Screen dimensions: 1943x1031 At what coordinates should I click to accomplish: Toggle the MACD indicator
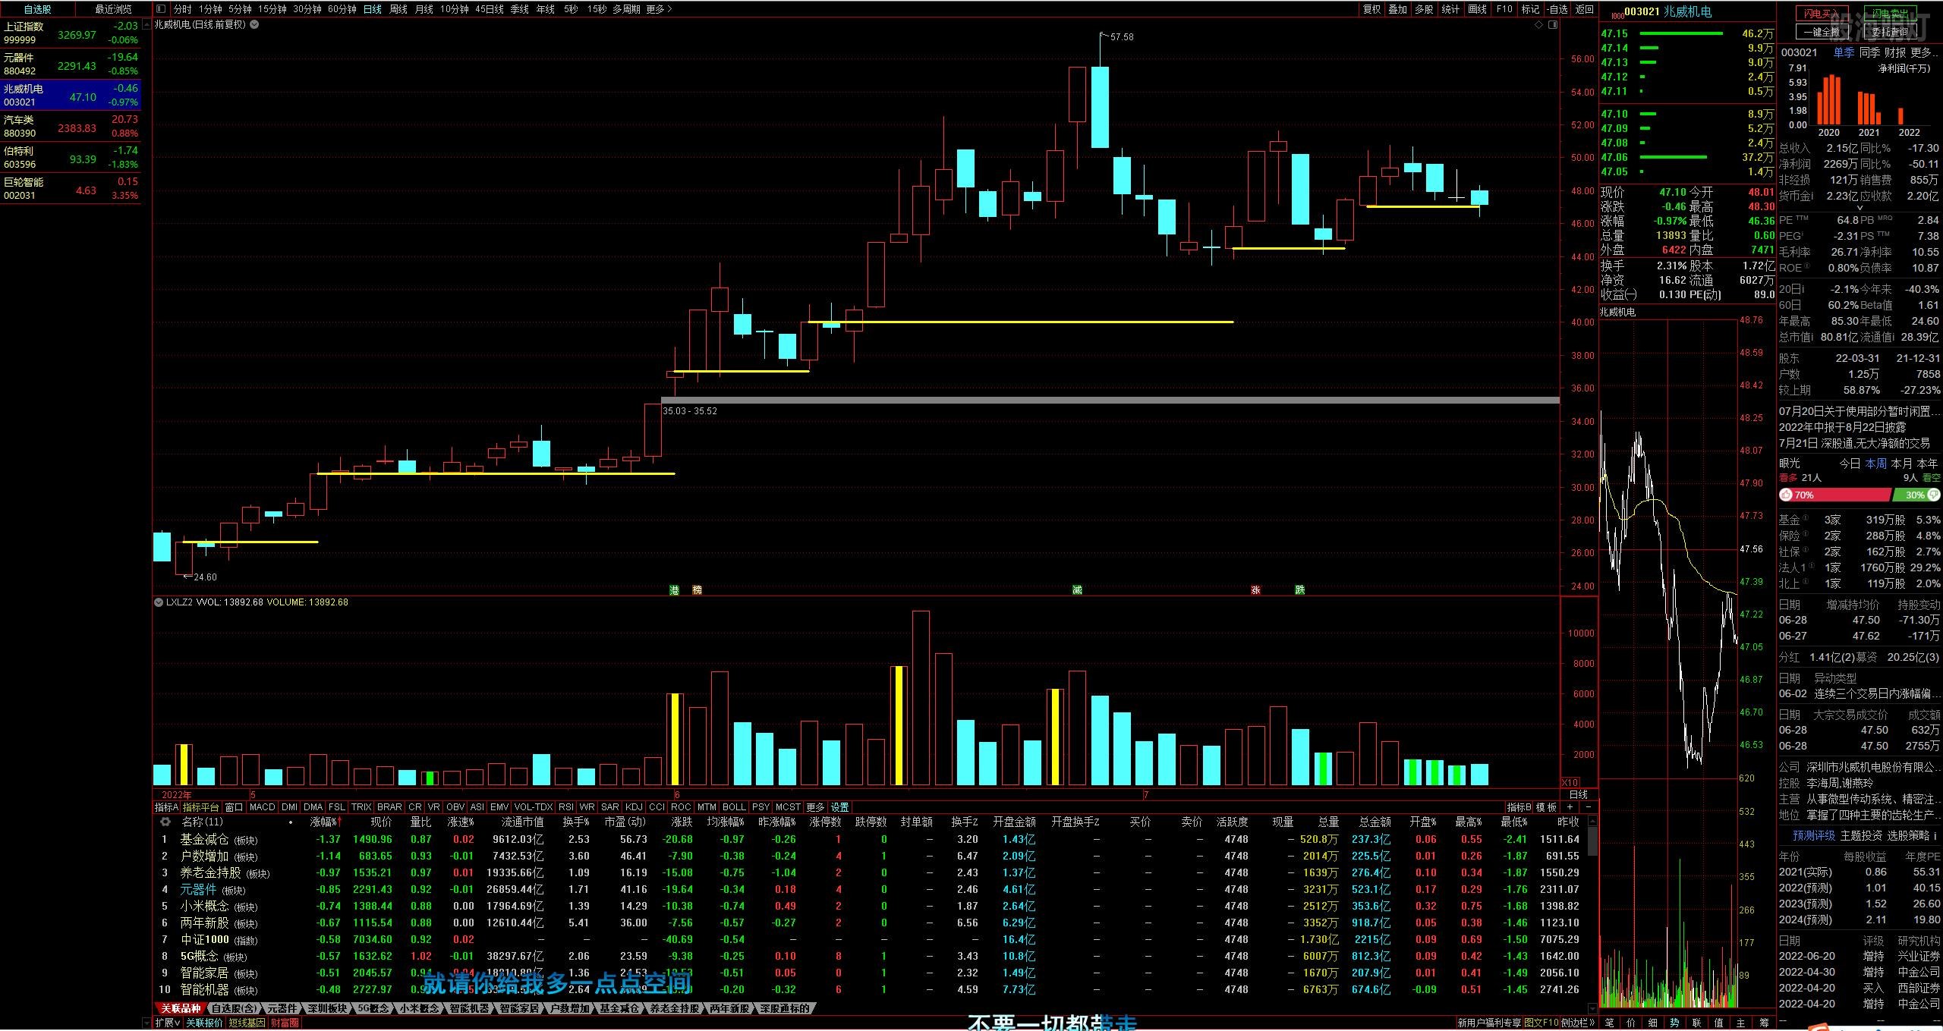[262, 807]
